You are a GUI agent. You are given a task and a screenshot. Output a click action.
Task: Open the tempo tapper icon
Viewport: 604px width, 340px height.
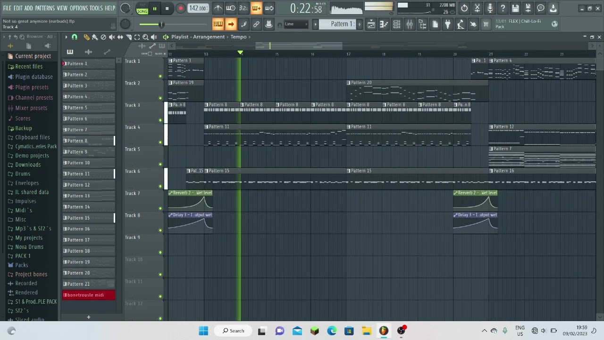point(461,24)
